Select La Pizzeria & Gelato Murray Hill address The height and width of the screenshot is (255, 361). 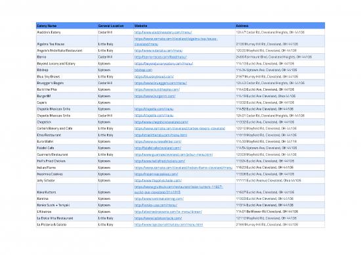tap(280, 225)
